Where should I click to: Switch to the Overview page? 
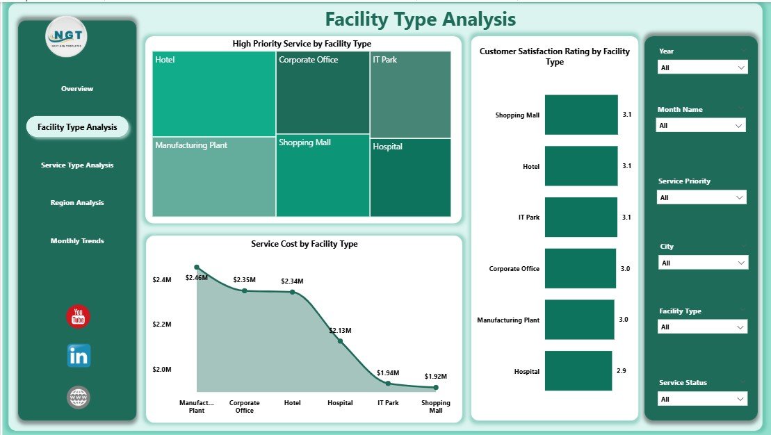click(77, 88)
